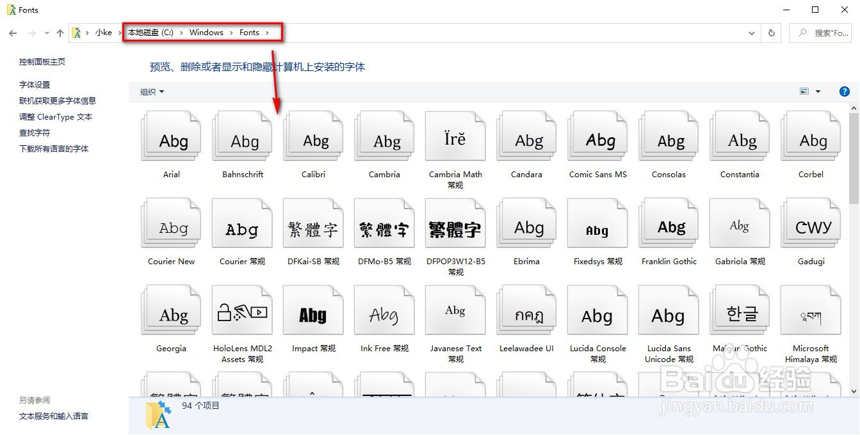Focus the 搜索"Fo..." search box
Screen dimensions: 860x435
click(x=822, y=33)
